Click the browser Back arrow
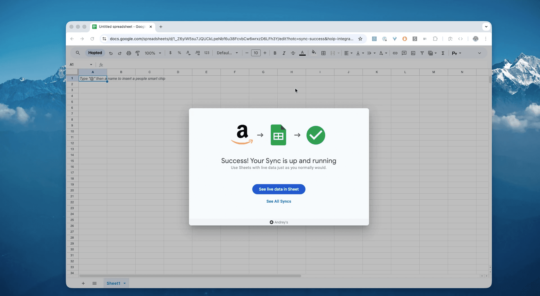540x296 pixels. click(x=72, y=39)
